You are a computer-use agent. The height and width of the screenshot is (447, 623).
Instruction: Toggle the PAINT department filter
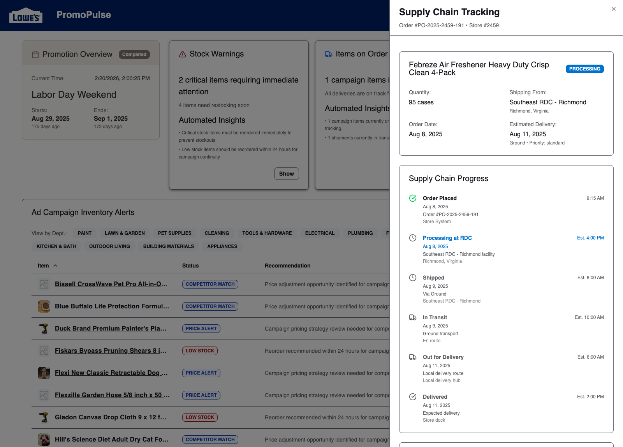(x=84, y=233)
